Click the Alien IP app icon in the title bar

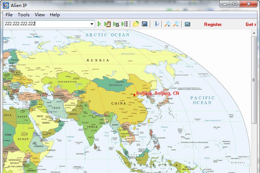coord(6,6)
